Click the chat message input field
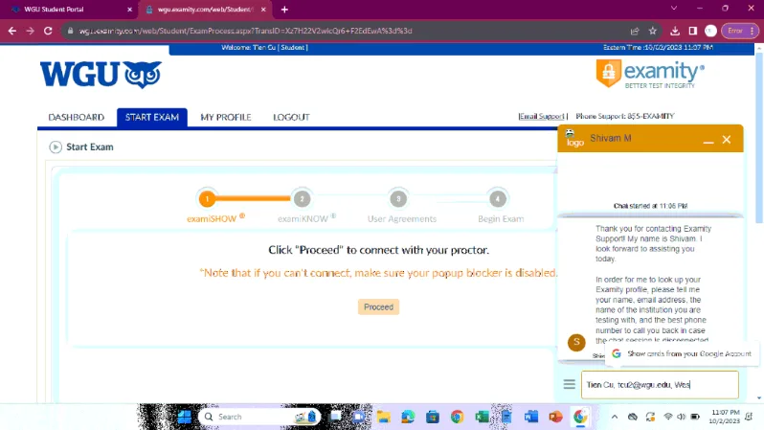 tap(660, 385)
